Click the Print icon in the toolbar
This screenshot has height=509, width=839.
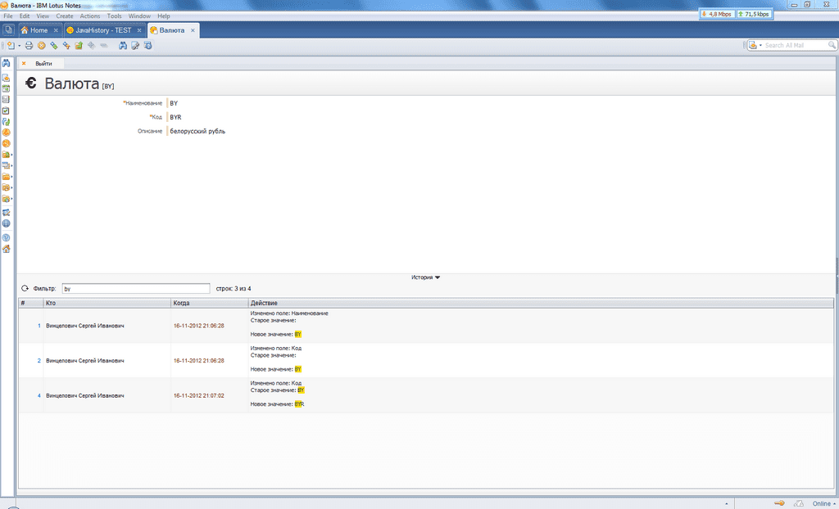click(29, 46)
